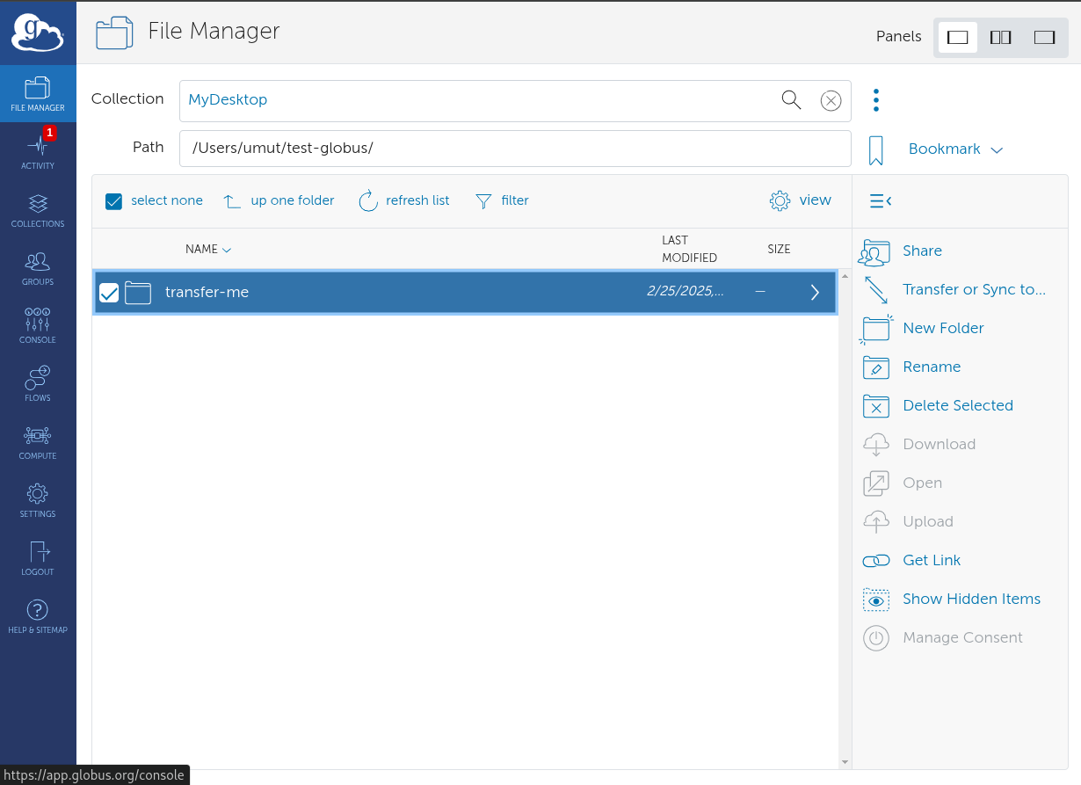The height and width of the screenshot is (785, 1081).
Task: Click the Get Link chain icon
Action: coord(876,561)
